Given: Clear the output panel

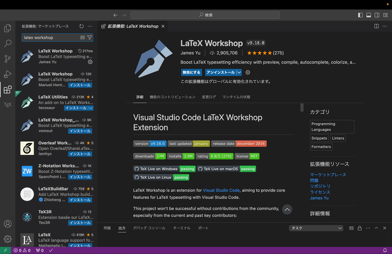Looking at the screenshot, I should (x=351, y=228).
